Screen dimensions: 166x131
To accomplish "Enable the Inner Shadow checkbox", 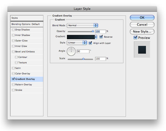I will tap(13, 35).
